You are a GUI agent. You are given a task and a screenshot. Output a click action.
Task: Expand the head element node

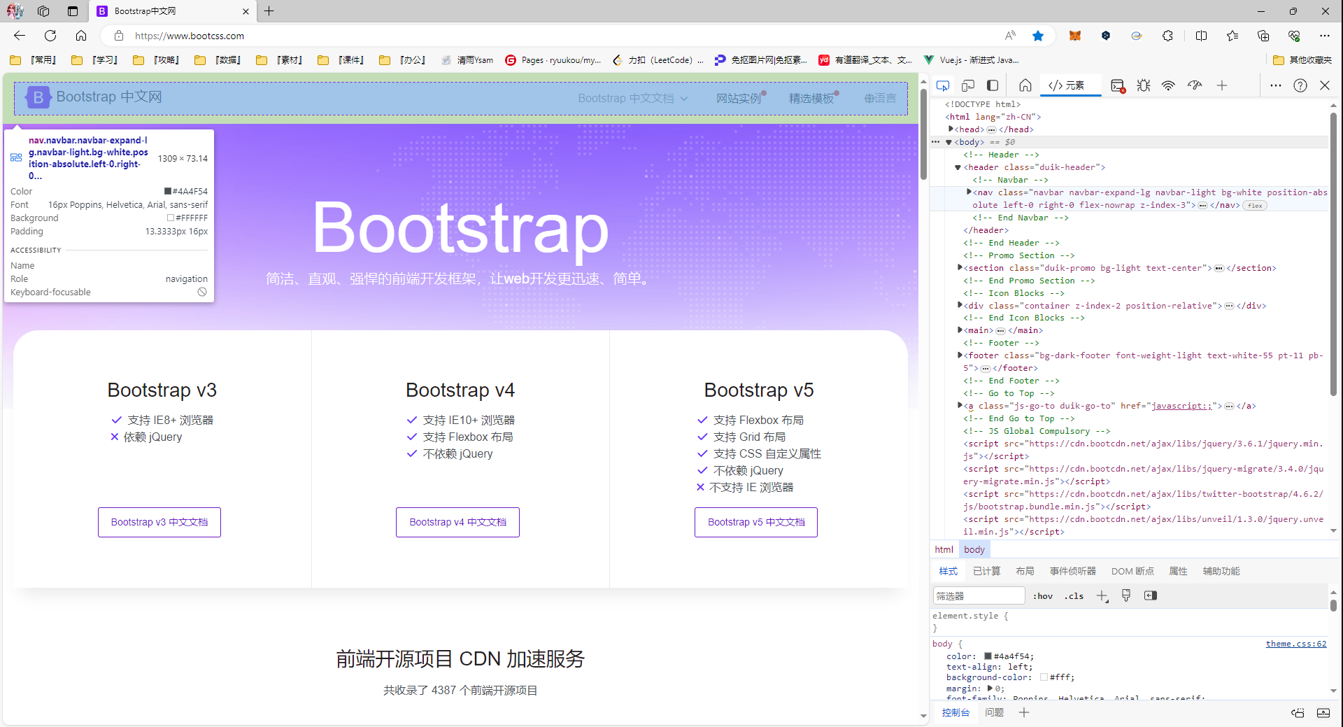(951, 129)
